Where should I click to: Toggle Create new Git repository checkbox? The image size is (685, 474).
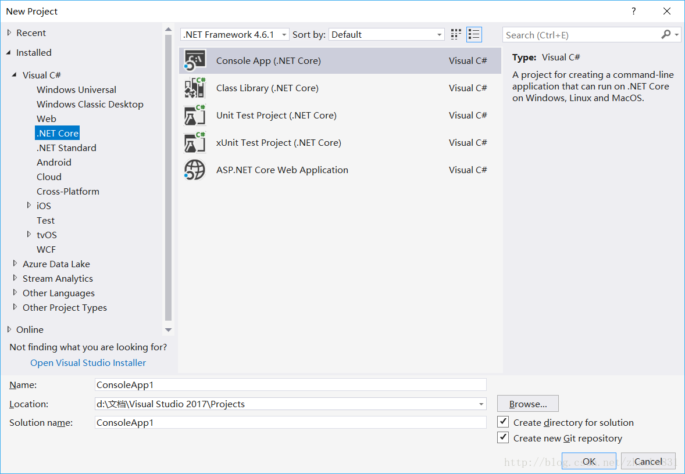tap(503, 437)
